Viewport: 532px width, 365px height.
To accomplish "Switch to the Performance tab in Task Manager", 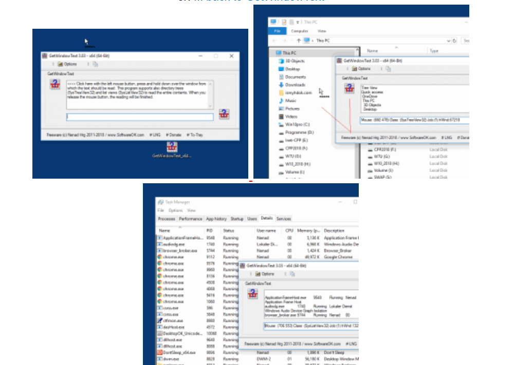I will point(190,219).
